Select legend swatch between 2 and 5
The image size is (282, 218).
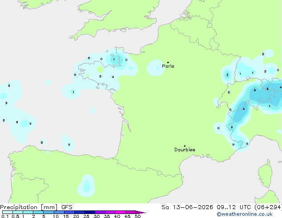[38, 212]
